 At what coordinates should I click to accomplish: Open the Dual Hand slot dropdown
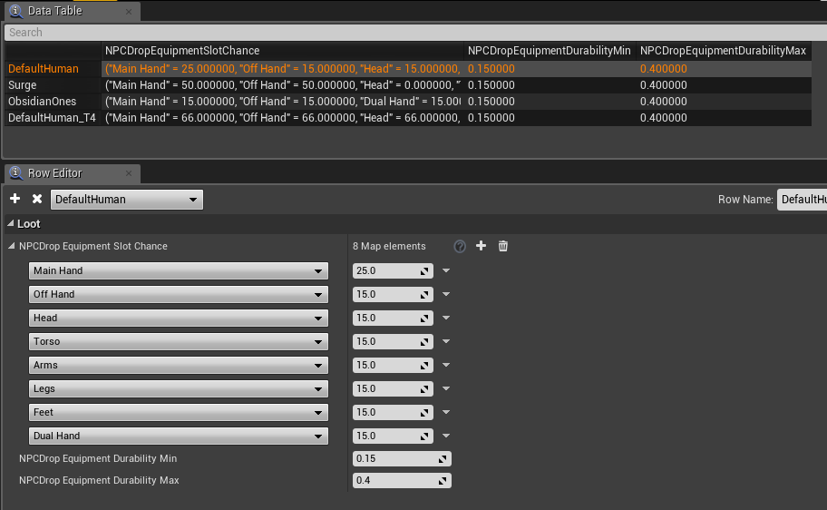point(177,436)
